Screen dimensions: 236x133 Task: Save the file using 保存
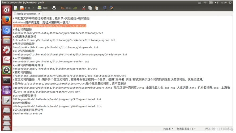point(42,8)
